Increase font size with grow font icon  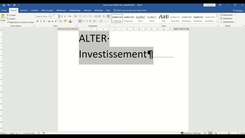click(62, 16)
